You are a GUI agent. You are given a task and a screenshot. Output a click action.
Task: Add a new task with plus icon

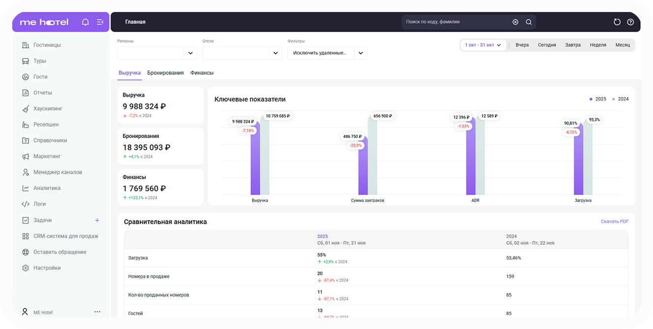tap(97, 220)
